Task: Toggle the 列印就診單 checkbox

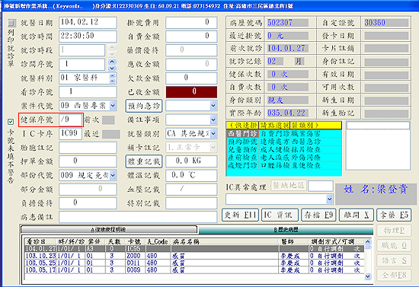Action: 11,23
